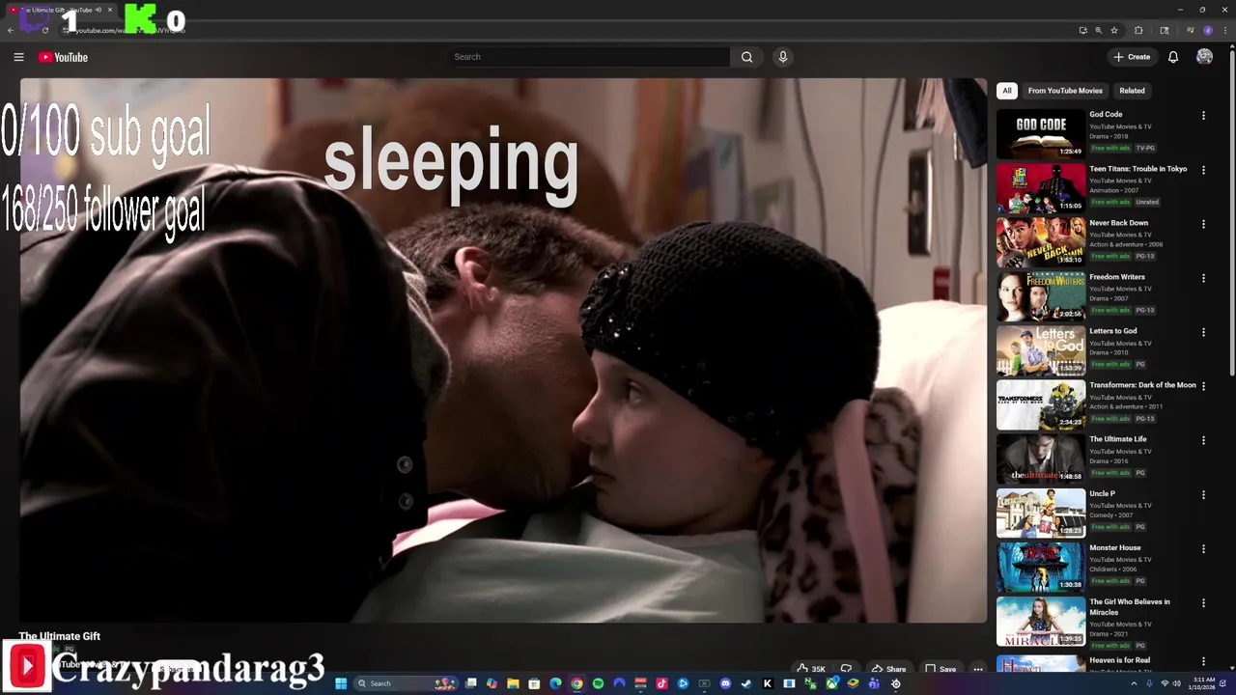Open Letters to God title link

tap(1113, 331)
